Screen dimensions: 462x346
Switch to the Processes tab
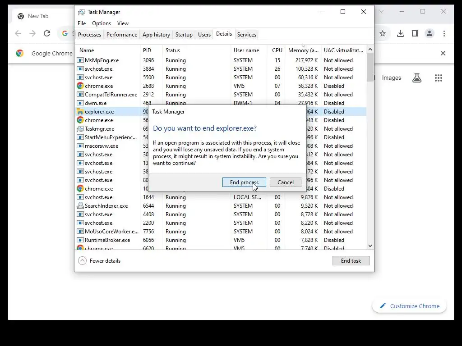tap(90, 34)
